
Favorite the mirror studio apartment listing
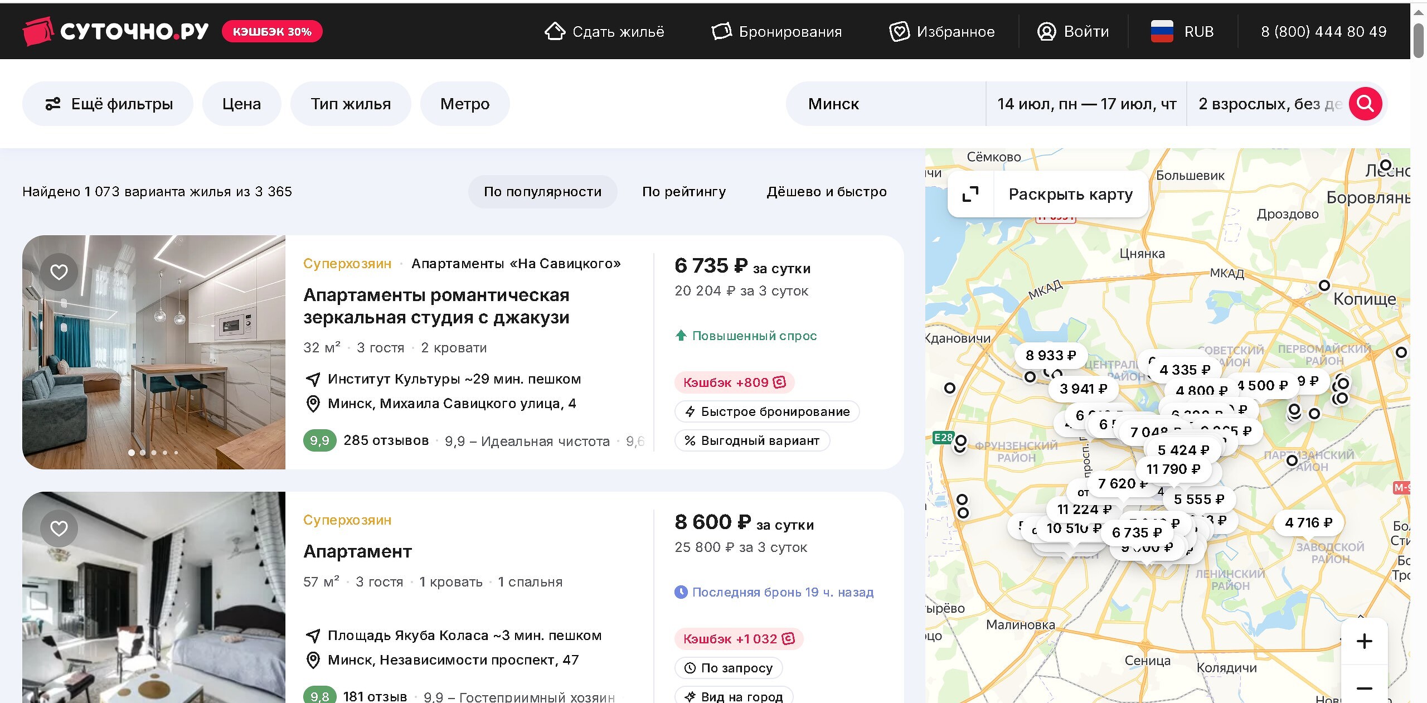click(x=59, y=272)
